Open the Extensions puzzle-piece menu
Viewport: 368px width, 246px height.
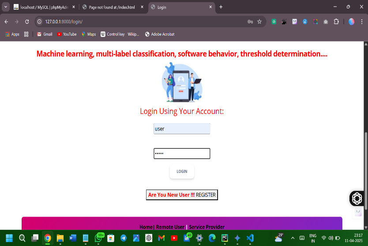[x=336, y=22]
